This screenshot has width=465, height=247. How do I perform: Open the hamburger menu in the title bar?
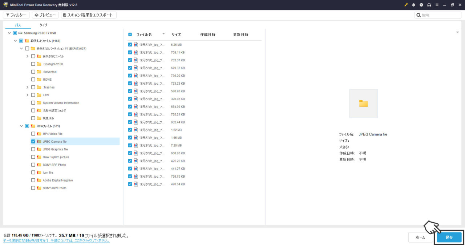pyautogui.click(x=437, y=5)
